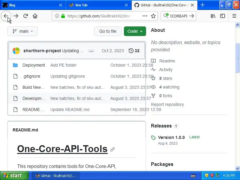
Task: Click the Readme book icon
Action: pyautogui.click(x=153, y=61)
